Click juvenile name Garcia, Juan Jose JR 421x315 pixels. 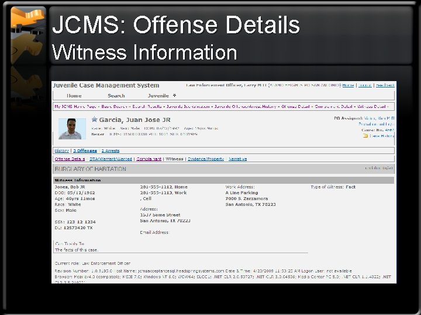point(135,120)
